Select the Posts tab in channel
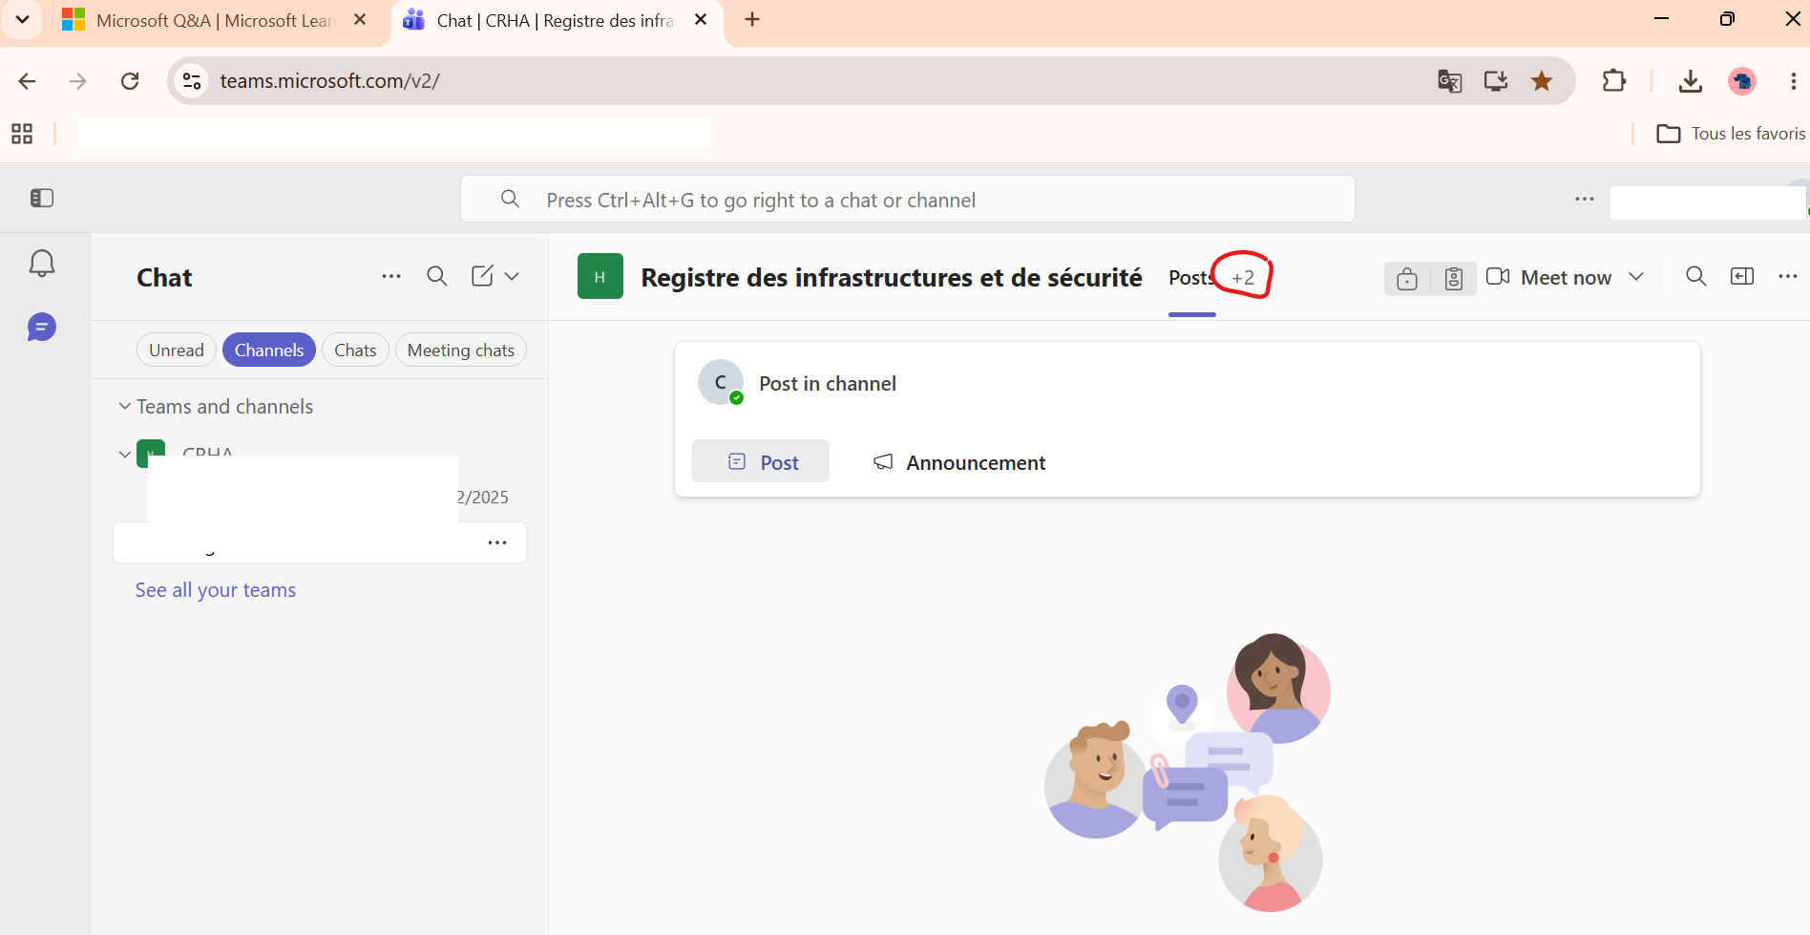The width and height of the screenshot is (1810, 935). click(1191, 278)
